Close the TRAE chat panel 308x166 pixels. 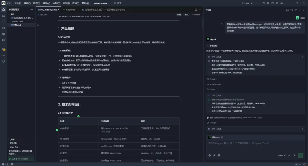click(303, 10)
